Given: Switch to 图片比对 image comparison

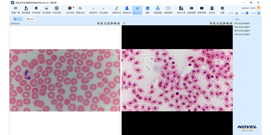Looking at the screenshot, I should click(137, 10).
